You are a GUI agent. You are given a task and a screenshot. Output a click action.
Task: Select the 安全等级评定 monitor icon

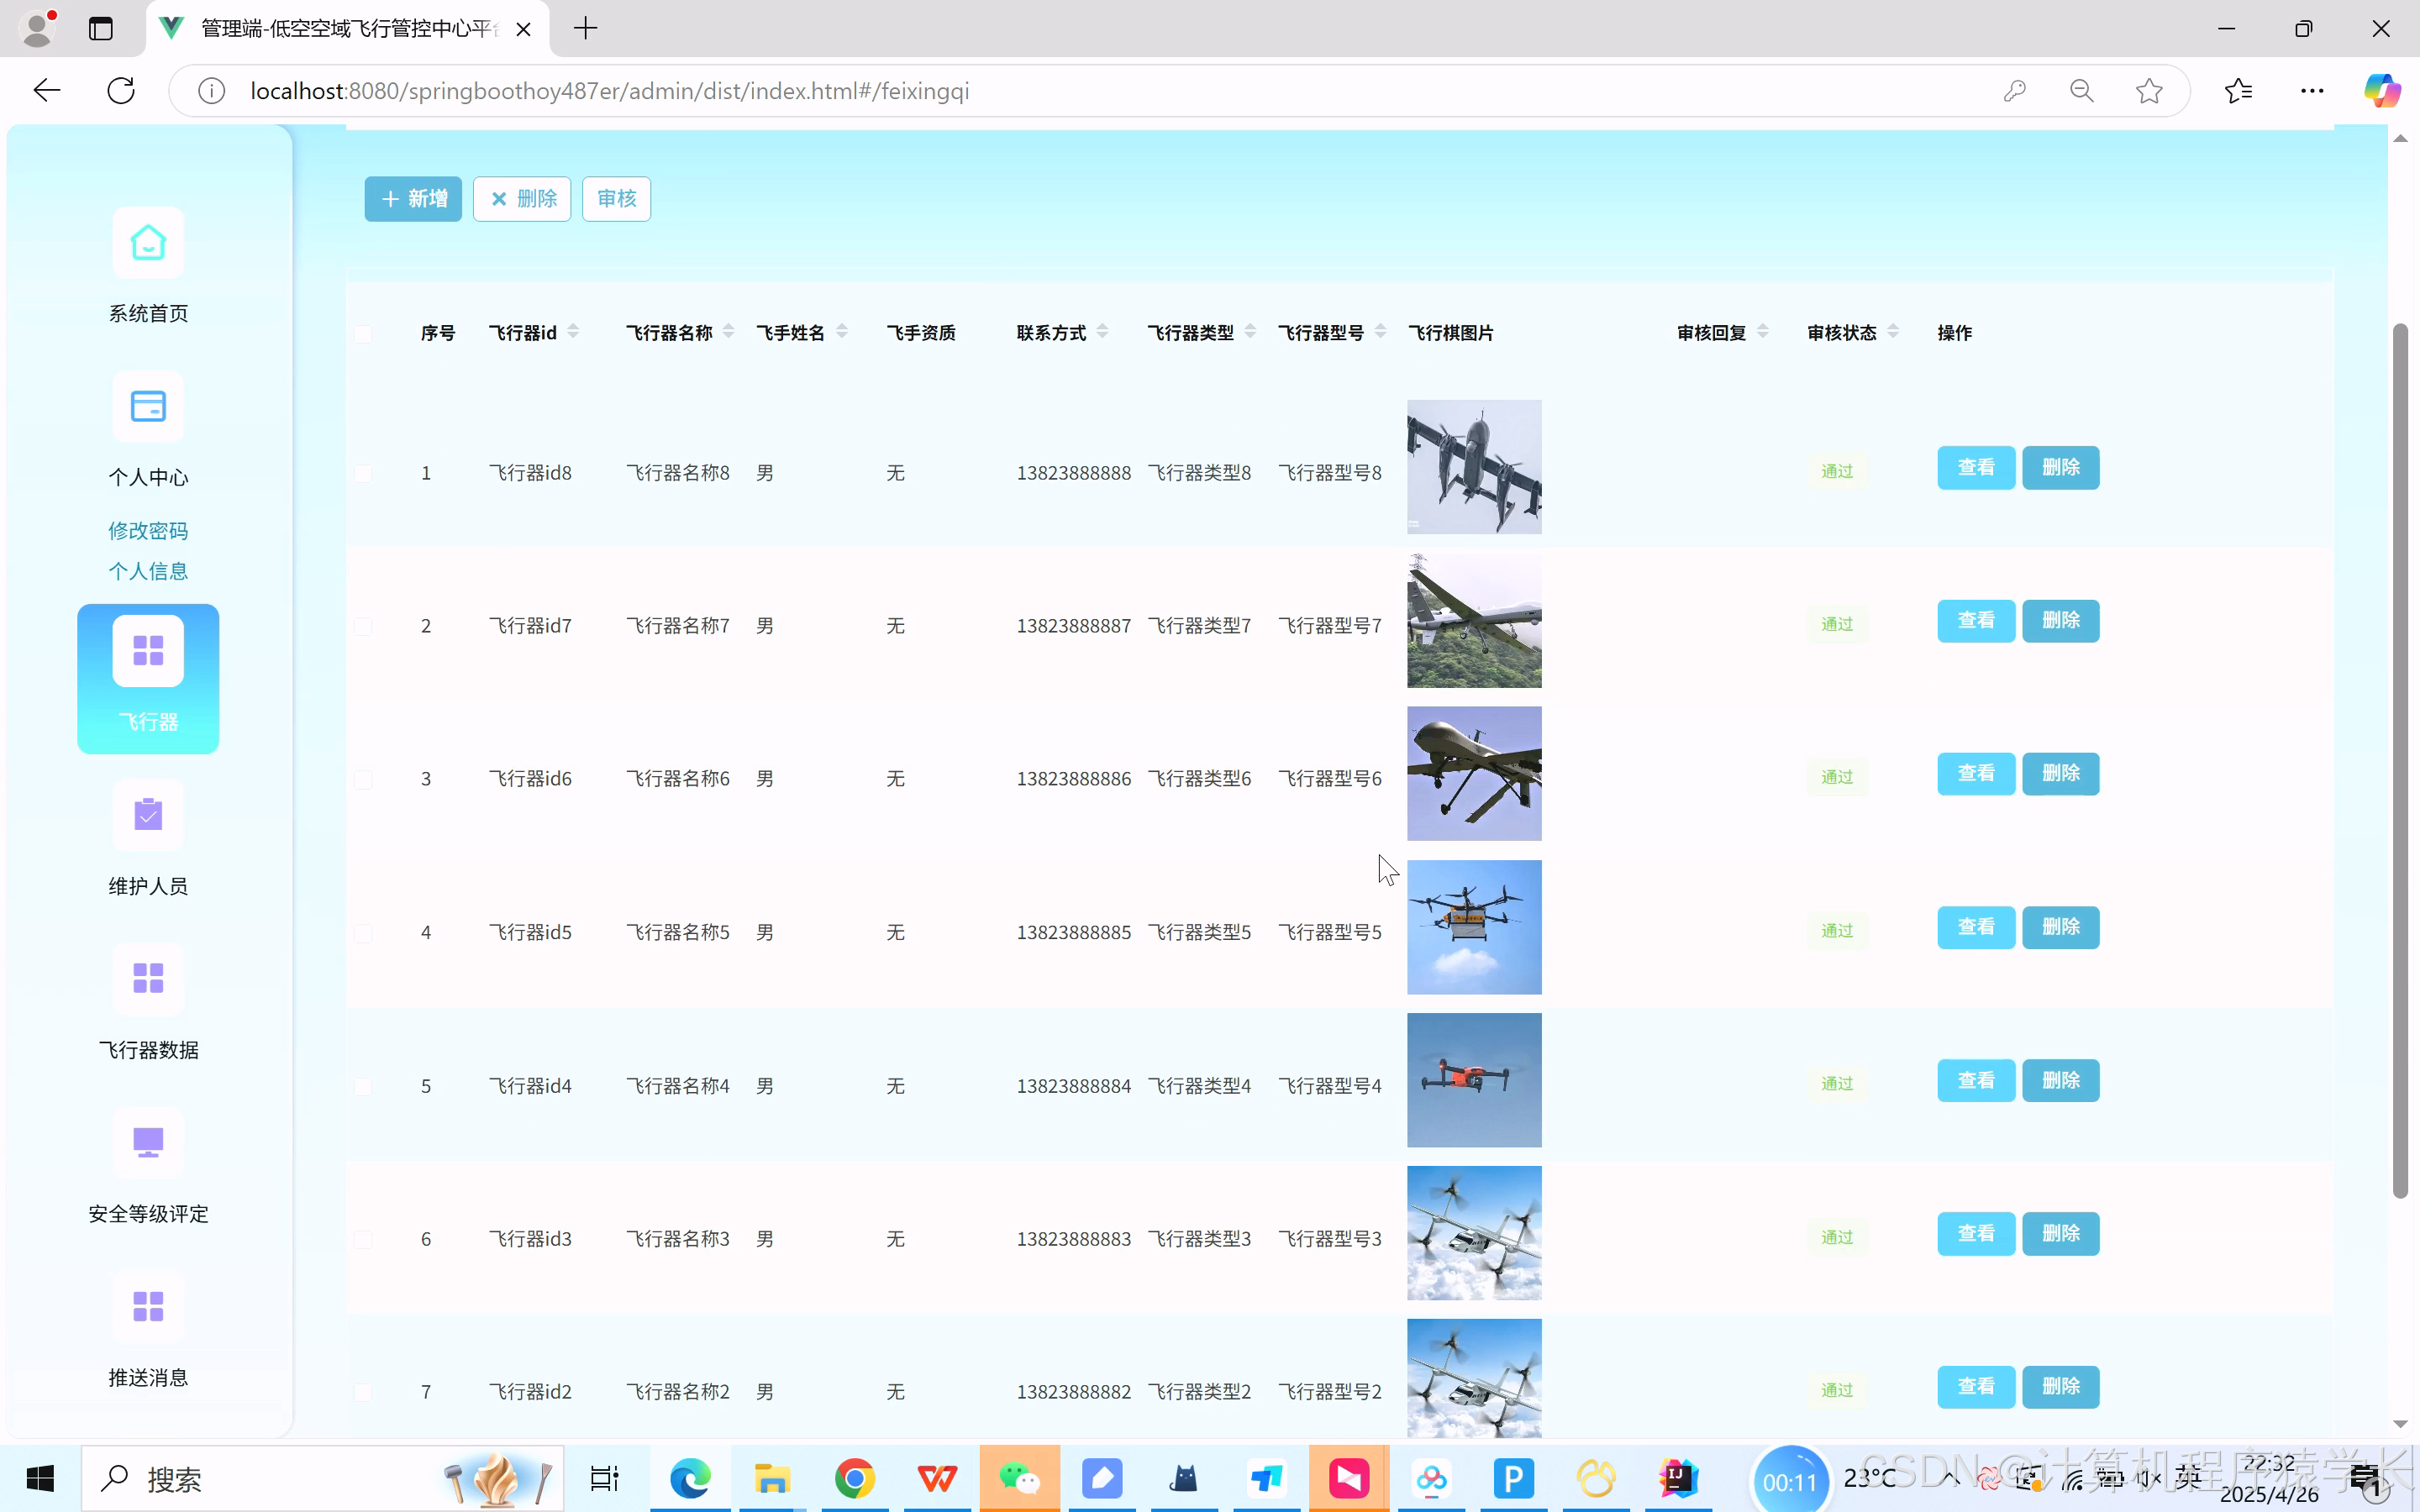coord(148,1142)
